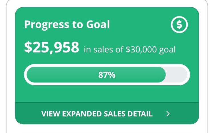Image resolution: width=214 pixels, height=133 pixels.
Task: Click the dollar sign circle icon
Action: point(179,25)
